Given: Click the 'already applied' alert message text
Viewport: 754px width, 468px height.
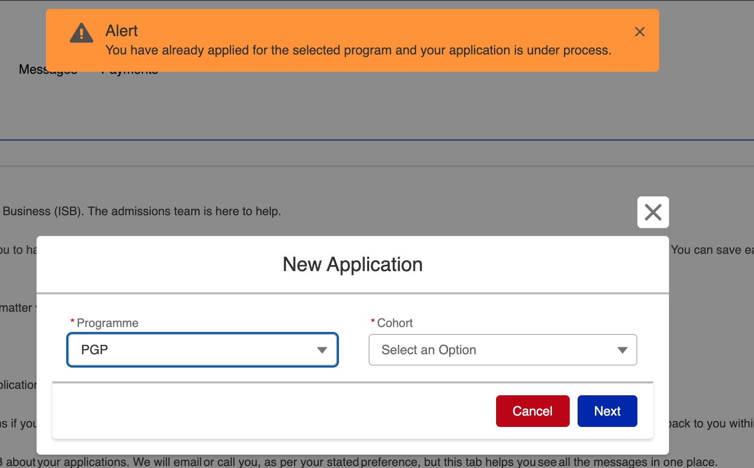Looking at the screenshot, I should tap(358, 50).
